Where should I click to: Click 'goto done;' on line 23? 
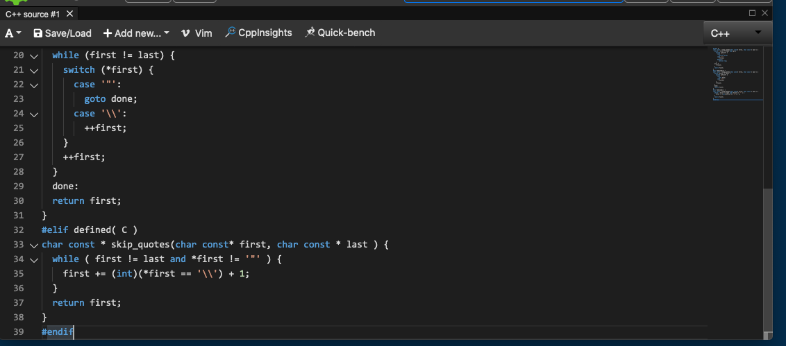pos(110,98)
